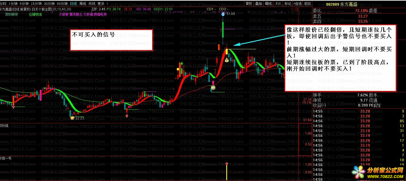Screen dimensions: 406x181
Task: Open the 深圳板块 sector tag
Action: pyautogui.click(x=11, y=14)
